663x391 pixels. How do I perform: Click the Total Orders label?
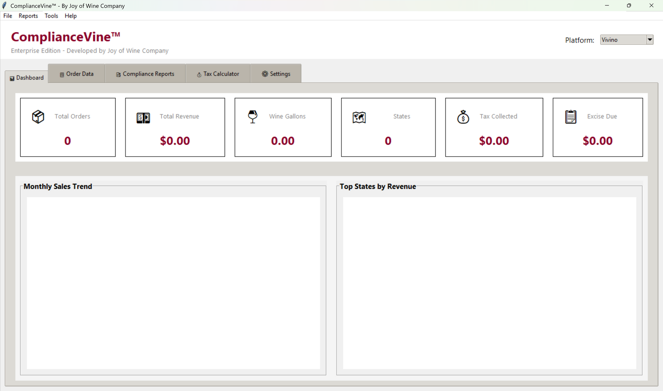[72, 116]
